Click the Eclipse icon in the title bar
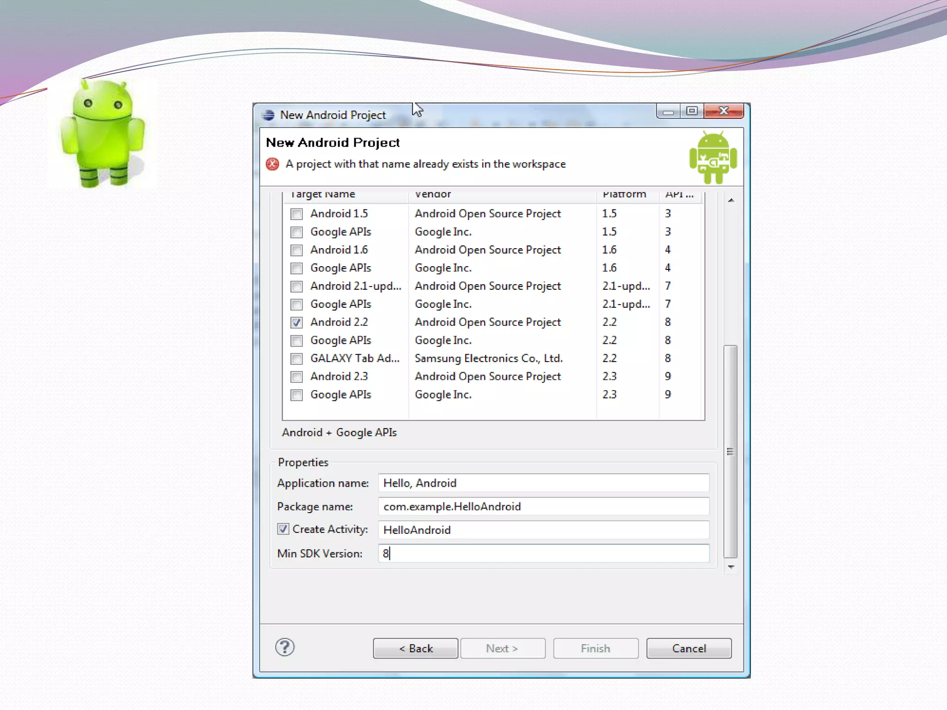This screenshot has height=710, width=947. [x=268, y=115]
